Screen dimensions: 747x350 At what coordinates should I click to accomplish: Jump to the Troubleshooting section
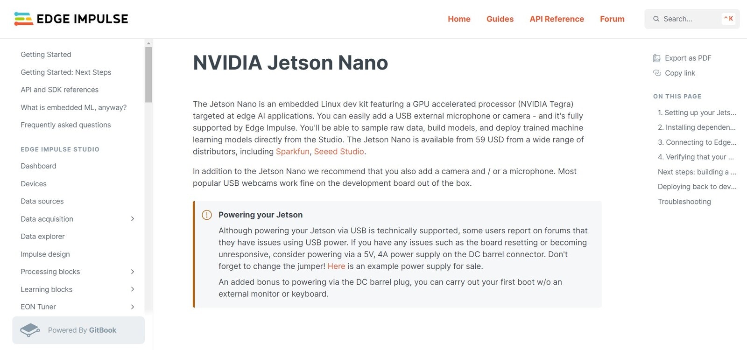pos(684,202)
